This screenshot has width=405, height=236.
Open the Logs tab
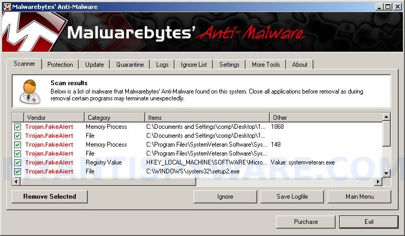[162, 65]
